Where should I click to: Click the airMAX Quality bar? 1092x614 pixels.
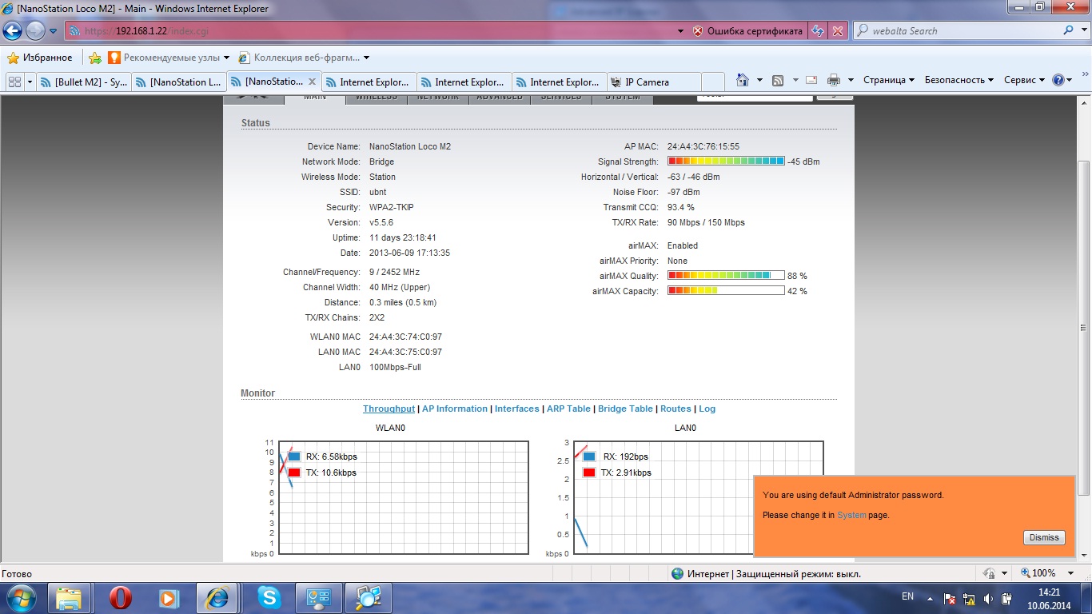coord(726,276)
